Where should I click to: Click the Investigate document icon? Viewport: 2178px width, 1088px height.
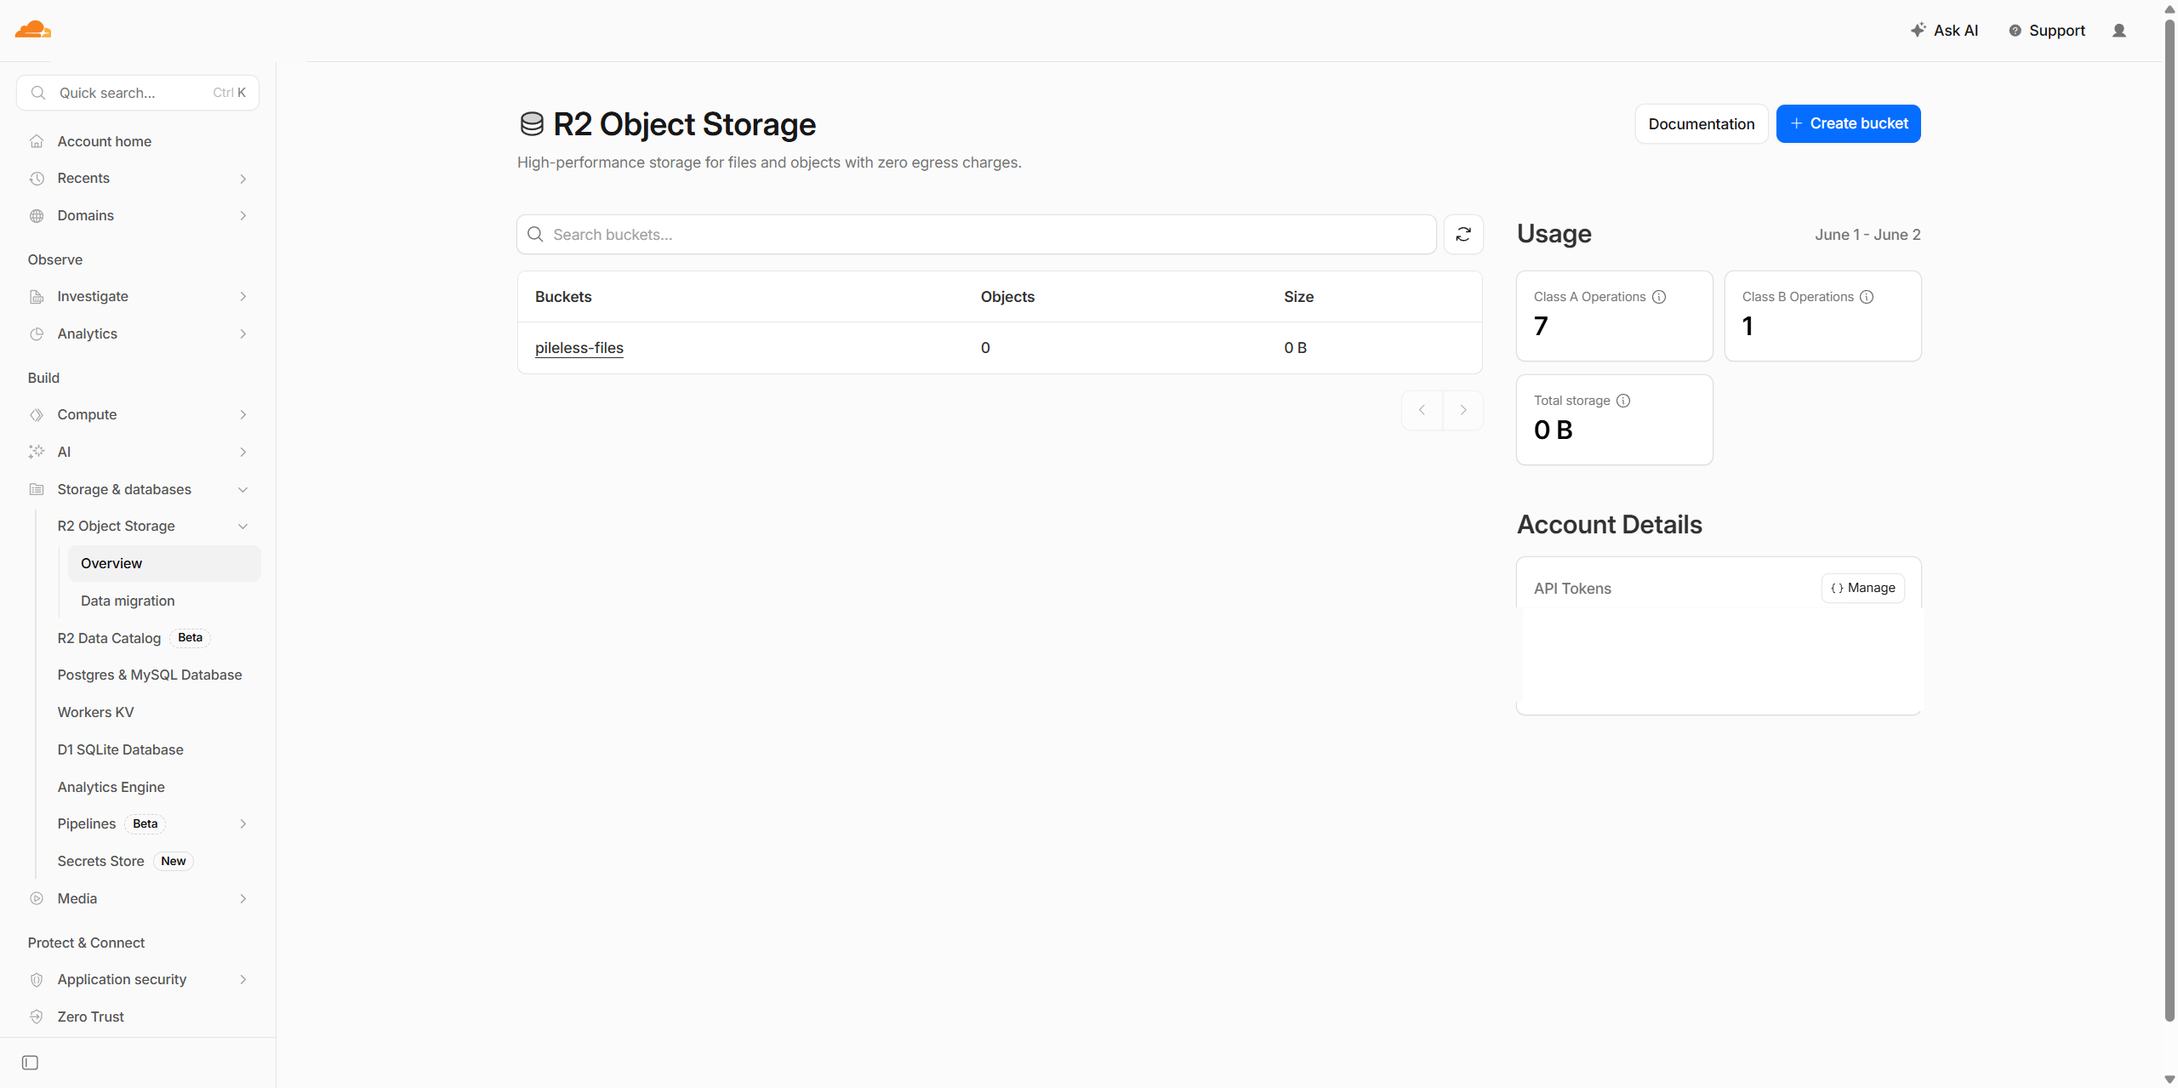[x=37, y=297]
